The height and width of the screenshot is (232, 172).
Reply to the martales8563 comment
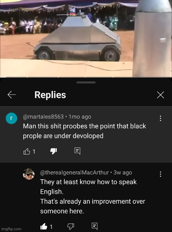pyautogui.click(x=77, y=151)
